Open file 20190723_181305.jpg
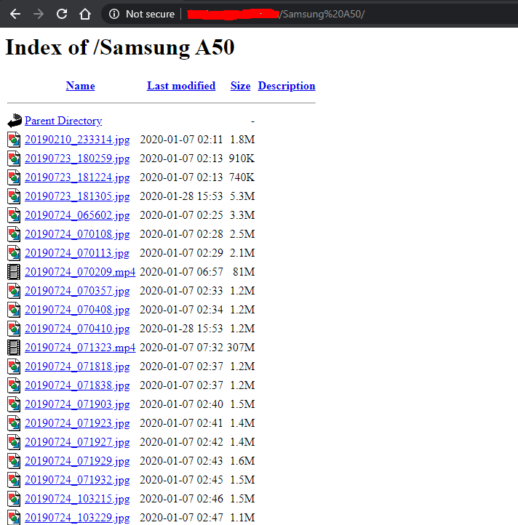 [x=77, y=196]
